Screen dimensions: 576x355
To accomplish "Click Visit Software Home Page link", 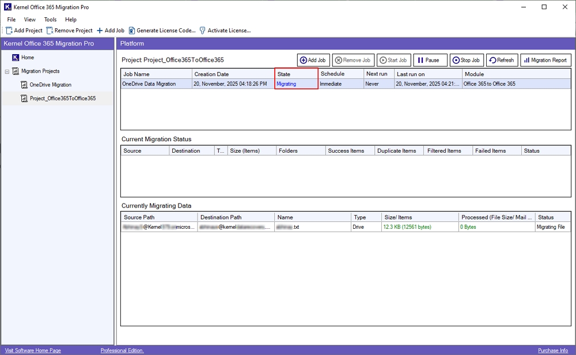I will coord(32,350).
